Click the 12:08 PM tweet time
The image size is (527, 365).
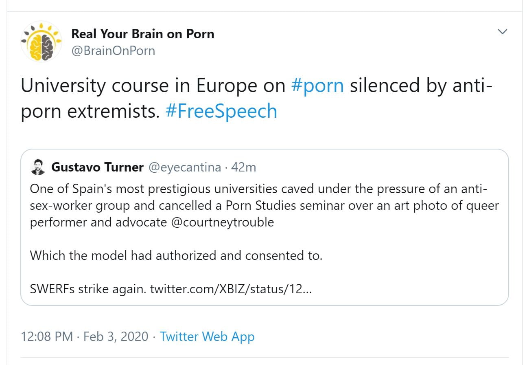[x=46, y=337]
